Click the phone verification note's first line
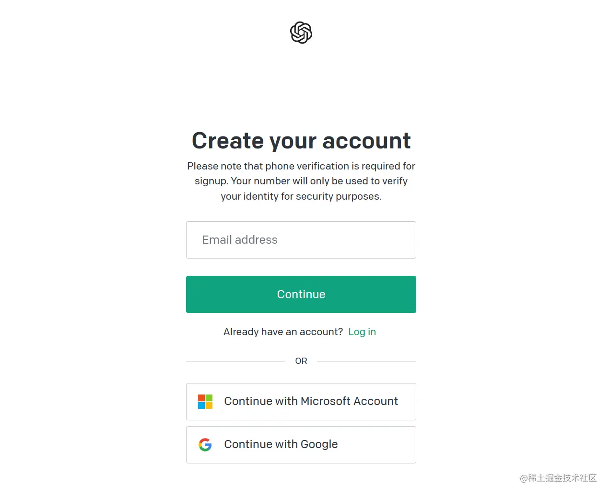 tap(301, 166)
